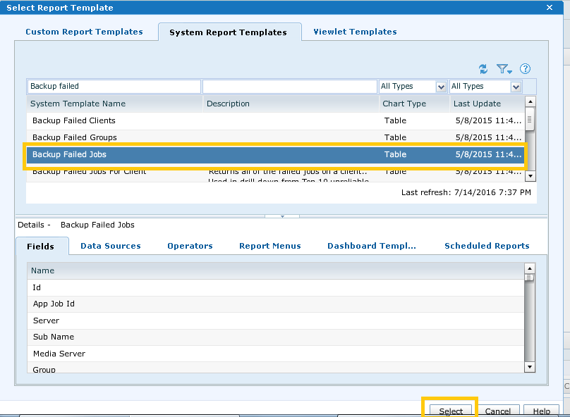The image size is (570, 417).
Task: Open the Viewlet Templates tab
Action: click(355, 32)
